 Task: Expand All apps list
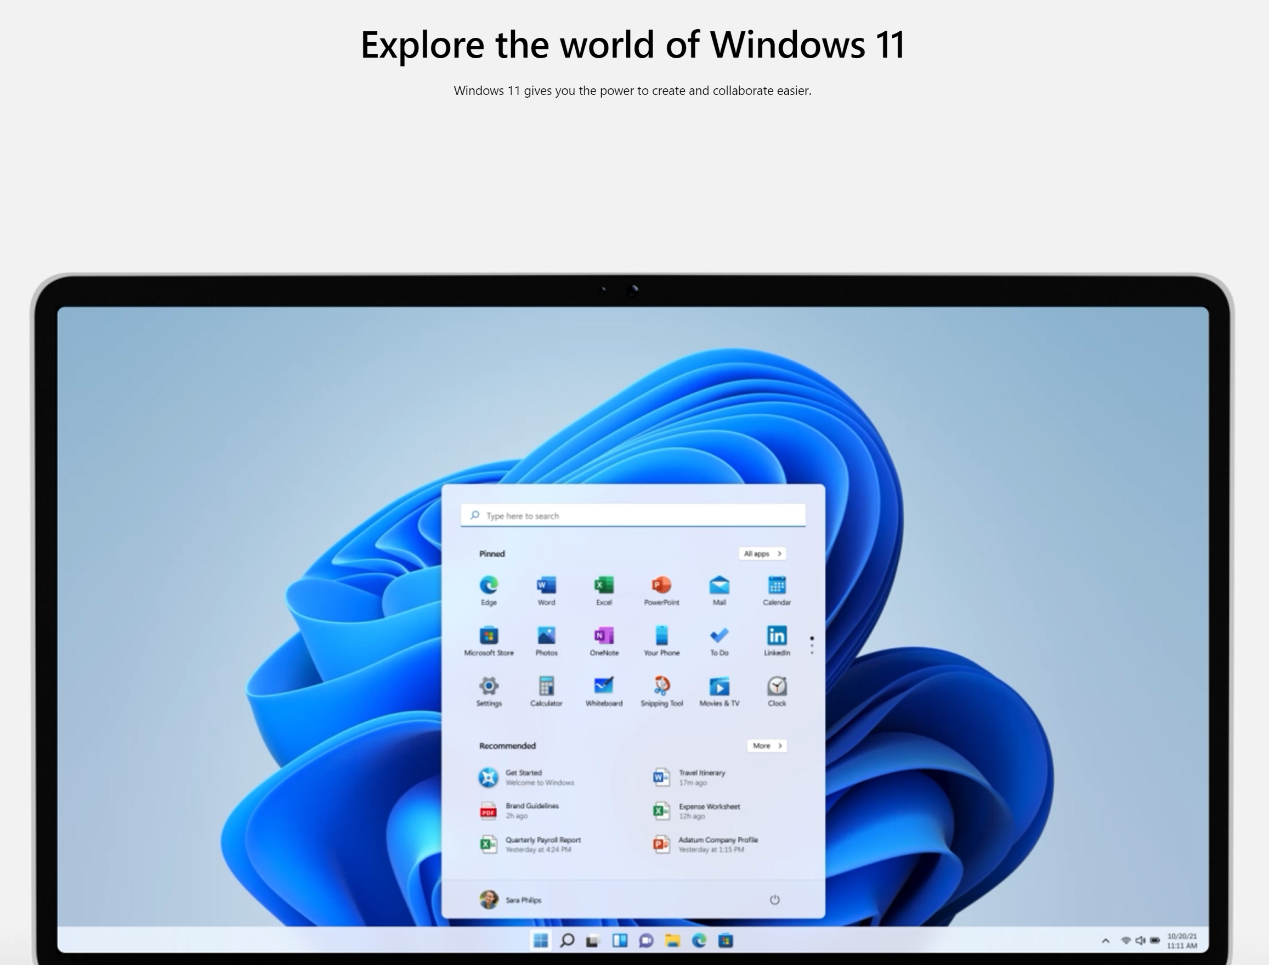(x=762, y=554)
